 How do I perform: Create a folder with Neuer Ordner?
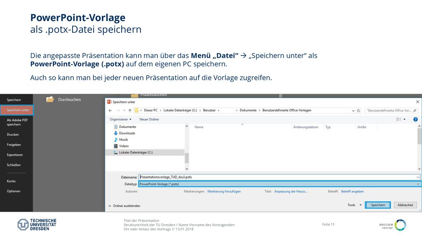149,119
